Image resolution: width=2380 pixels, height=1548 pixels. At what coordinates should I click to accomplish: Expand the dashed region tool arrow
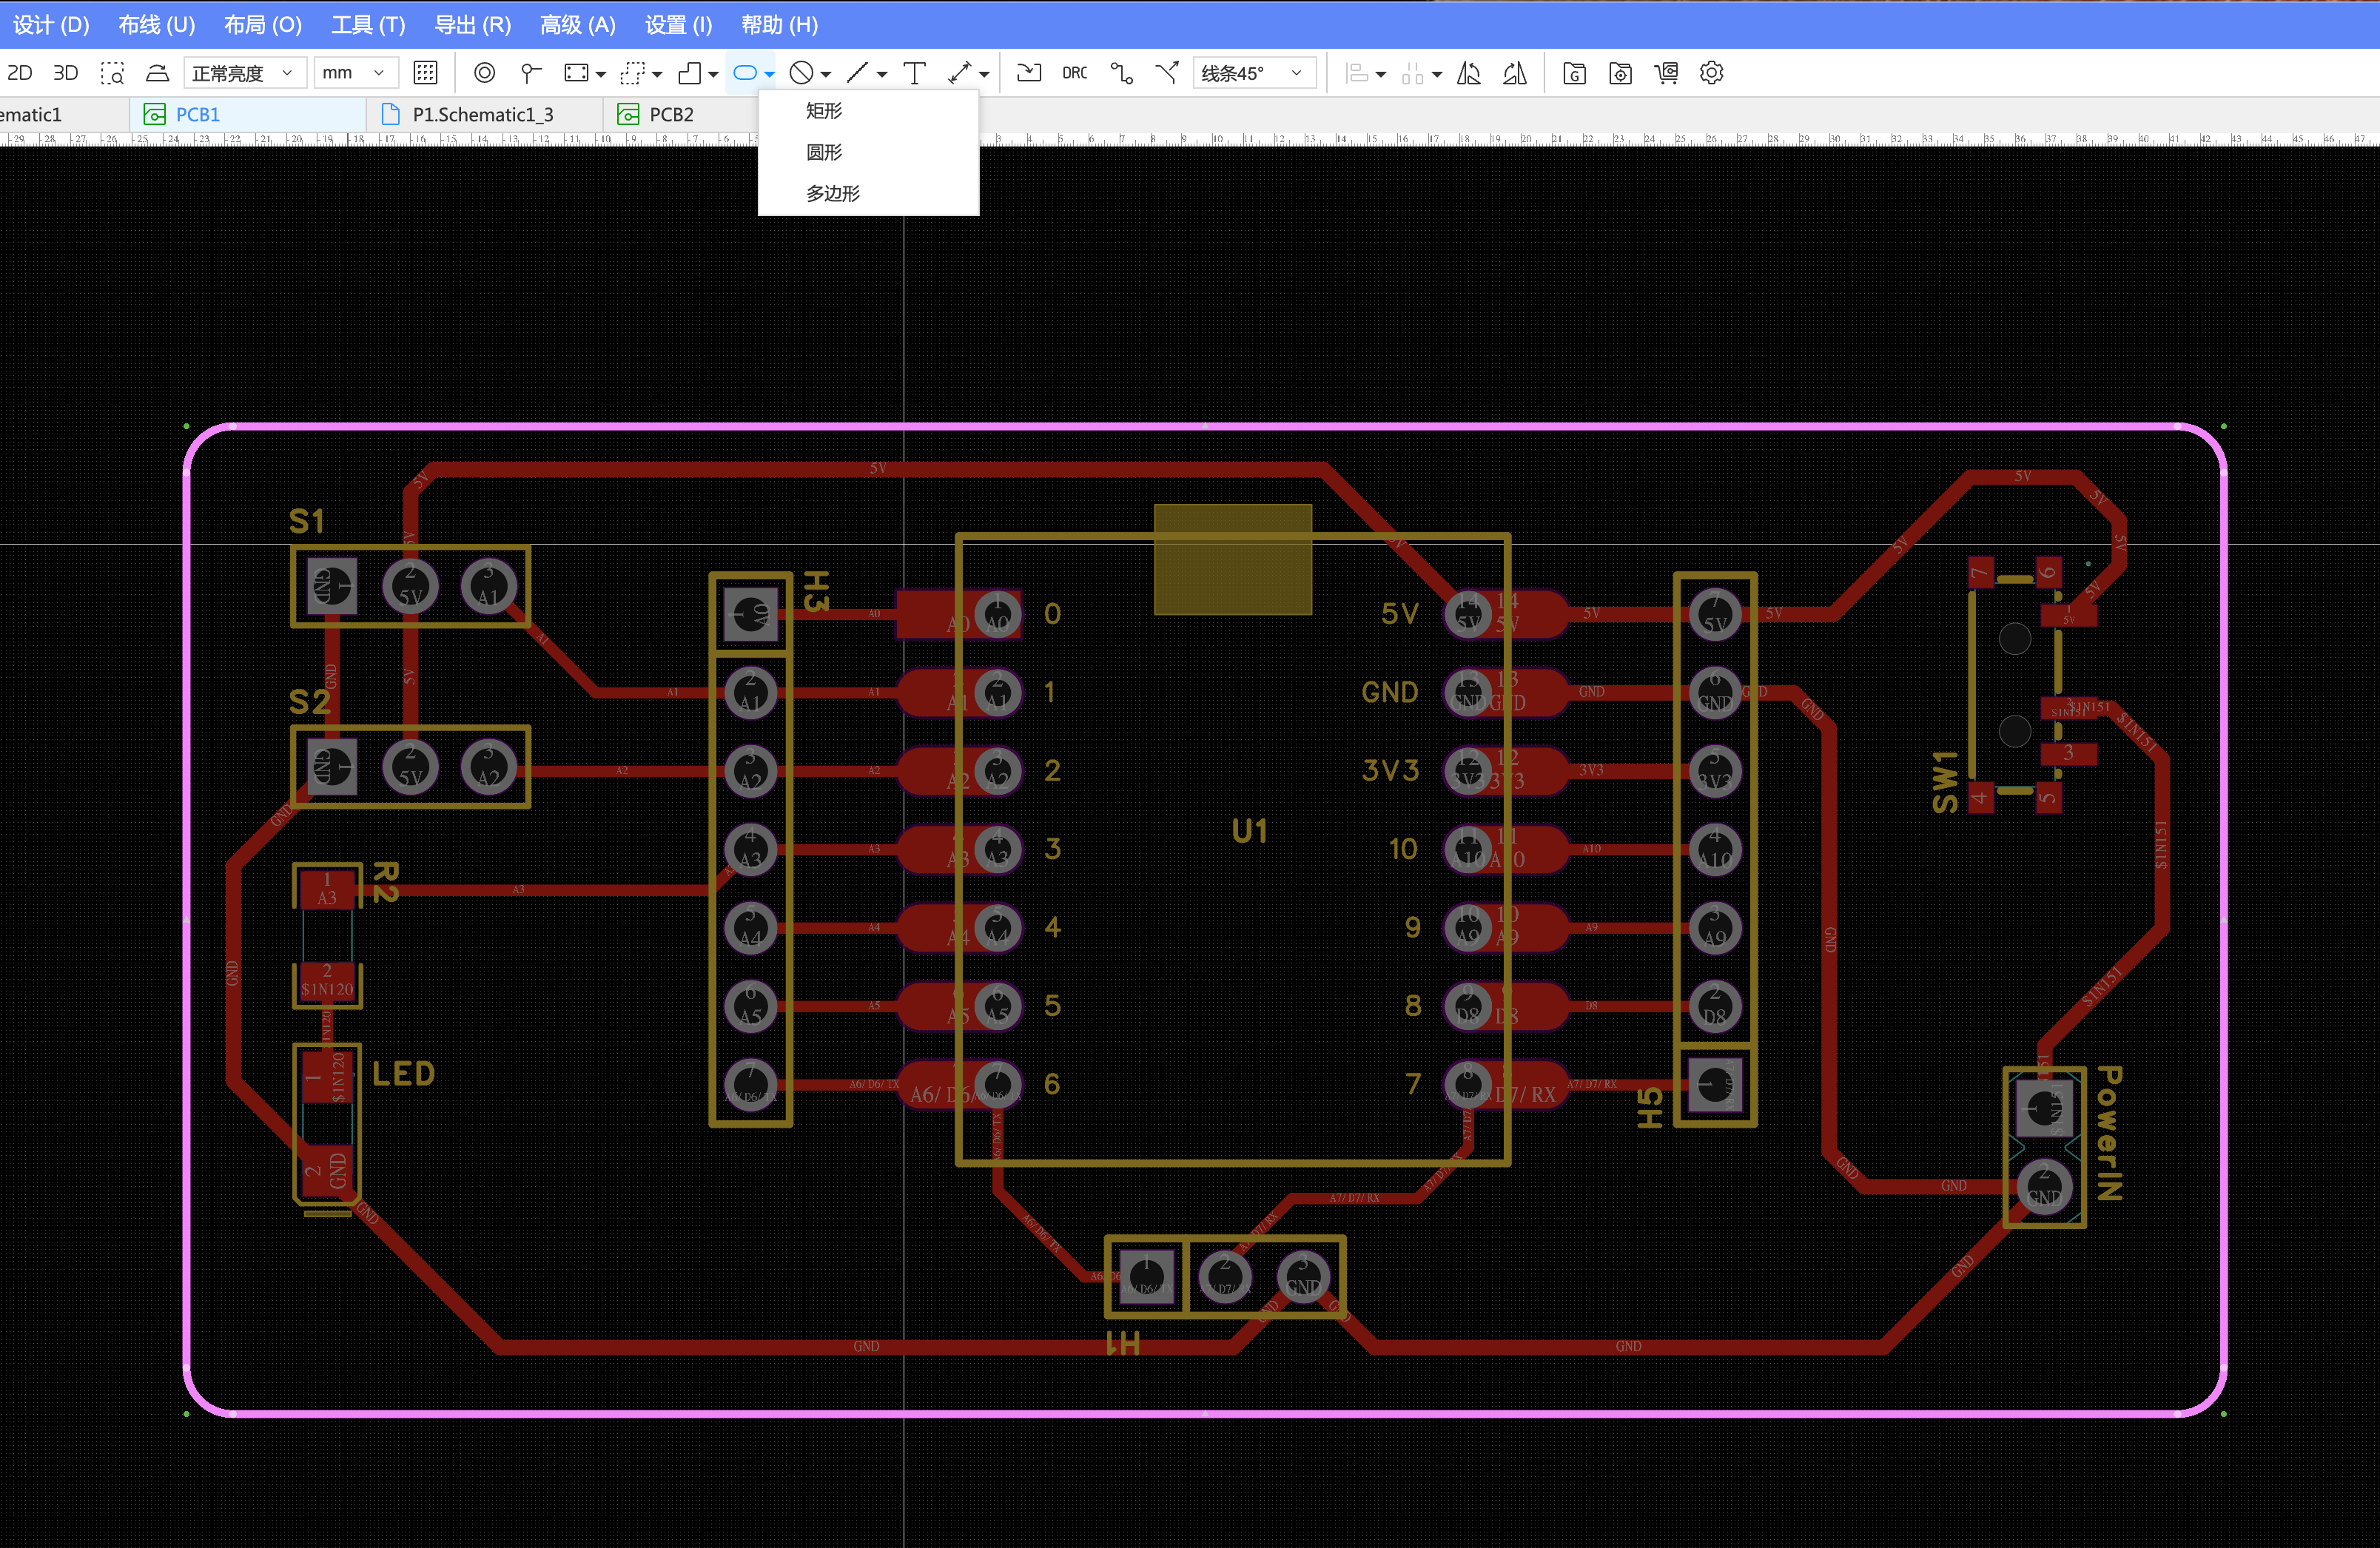coord(657,74)
